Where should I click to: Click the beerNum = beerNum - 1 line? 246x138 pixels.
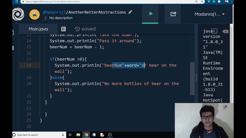point(77,47)
